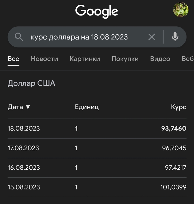Switch to the Новости tab
The width and height of the screenshot is (194, 204).
click(x=44, y=59)
